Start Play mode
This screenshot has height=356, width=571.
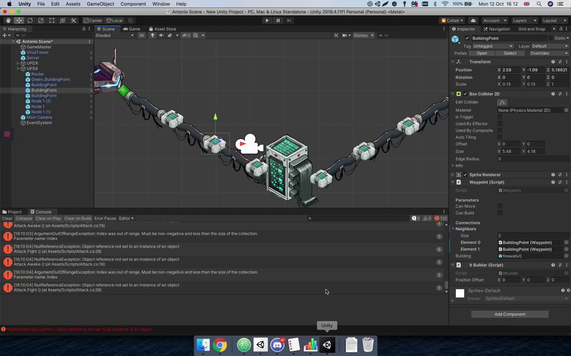pos(267,20)
